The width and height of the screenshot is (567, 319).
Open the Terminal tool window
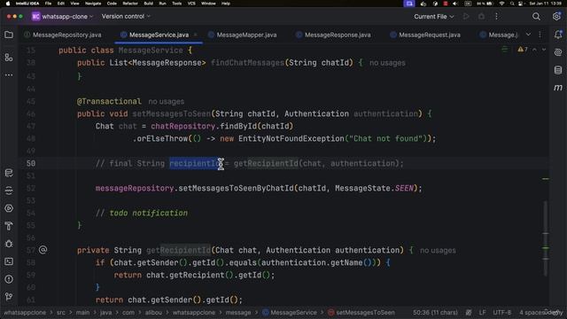click(x=9, y=261)
